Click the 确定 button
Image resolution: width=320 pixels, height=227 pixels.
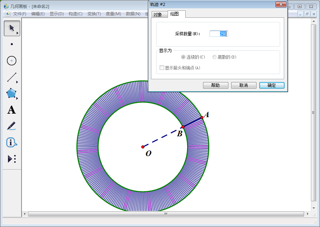(272, 85)
